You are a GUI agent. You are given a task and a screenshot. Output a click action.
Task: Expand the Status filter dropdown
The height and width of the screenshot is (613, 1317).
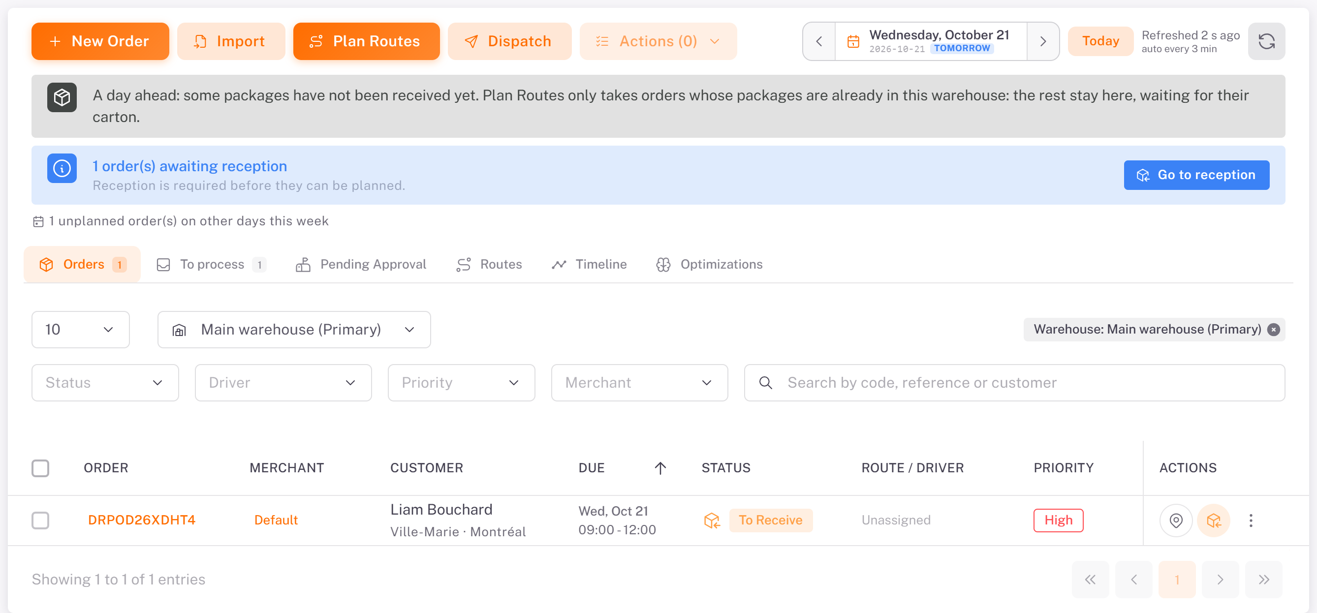pyautogui.click(x=105, y=382)
